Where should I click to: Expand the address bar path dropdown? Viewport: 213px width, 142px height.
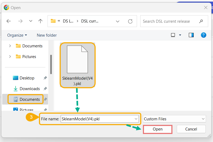pyautogui.click(x=118, y=21)
